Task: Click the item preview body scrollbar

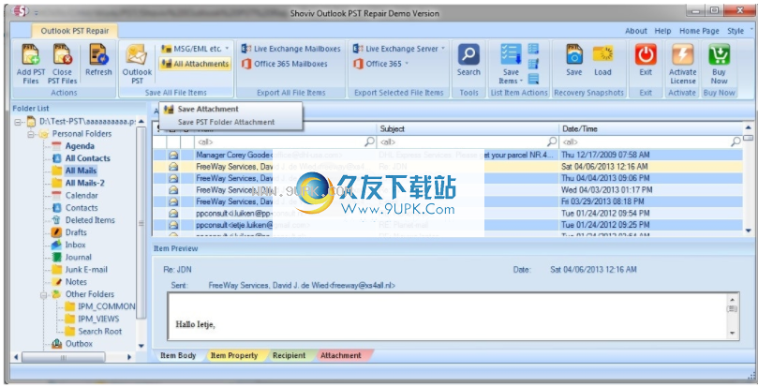Action: 732,316
